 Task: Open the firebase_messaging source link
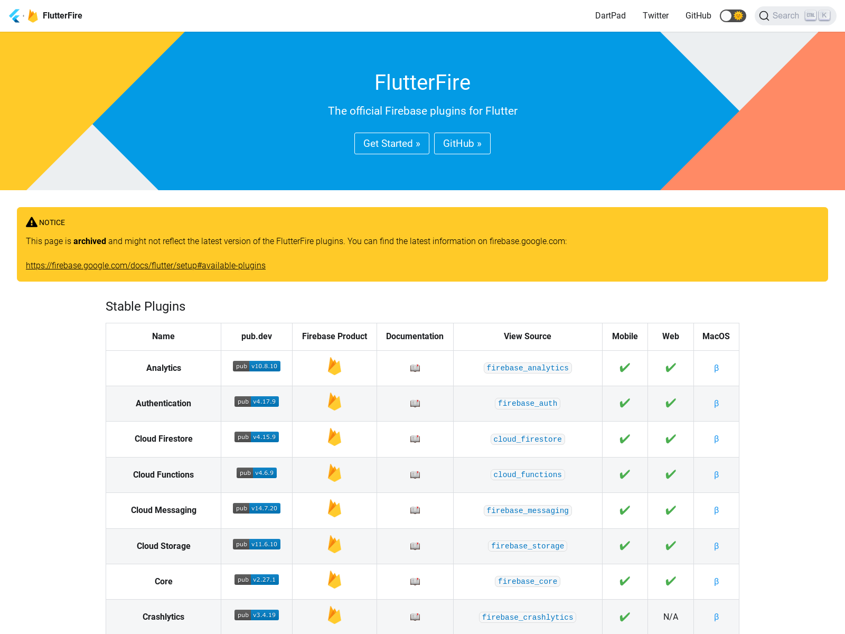tap(528, 510)
